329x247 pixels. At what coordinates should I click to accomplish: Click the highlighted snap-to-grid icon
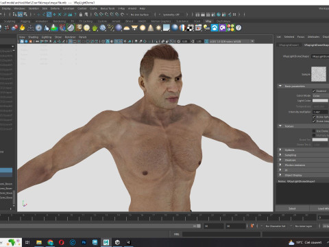coord(49,14)
